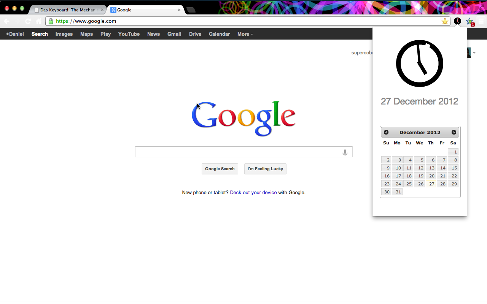Open Maps in the Google bar
This screenshot has height=304, width=487.
point(86,34)
